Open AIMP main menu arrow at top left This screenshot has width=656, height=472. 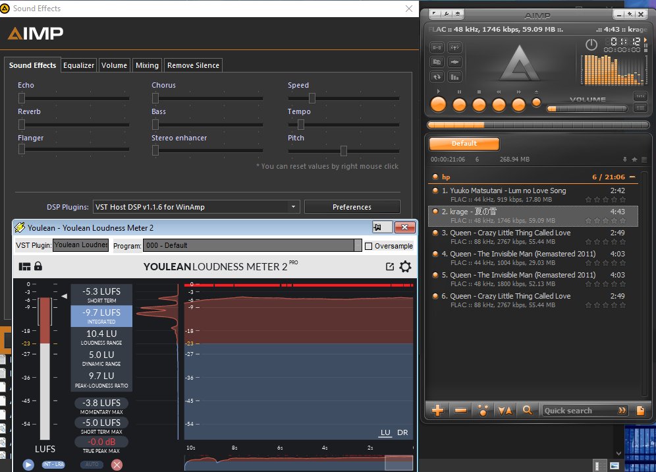[x=435, y=14]
